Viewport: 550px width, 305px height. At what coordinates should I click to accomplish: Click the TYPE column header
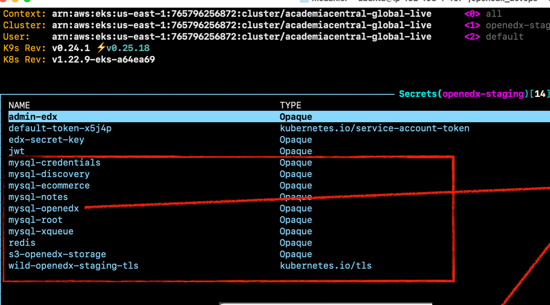[x=290, y=105]
